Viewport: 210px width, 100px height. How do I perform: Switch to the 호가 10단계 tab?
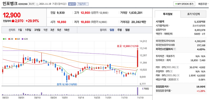[193, 14]
